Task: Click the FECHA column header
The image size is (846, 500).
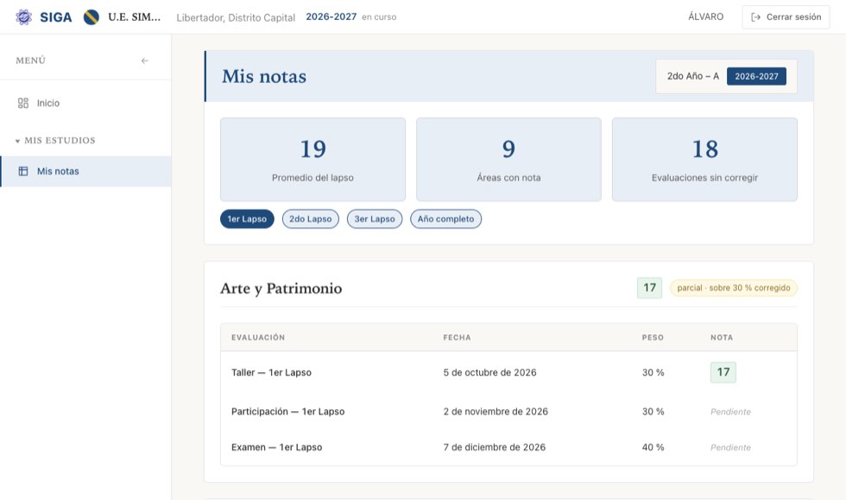Action: click(x=457, y=338)
